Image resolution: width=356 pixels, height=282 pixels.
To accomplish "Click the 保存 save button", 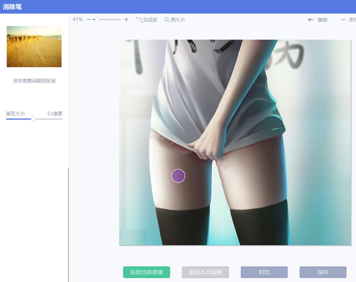I will (323, 272).
